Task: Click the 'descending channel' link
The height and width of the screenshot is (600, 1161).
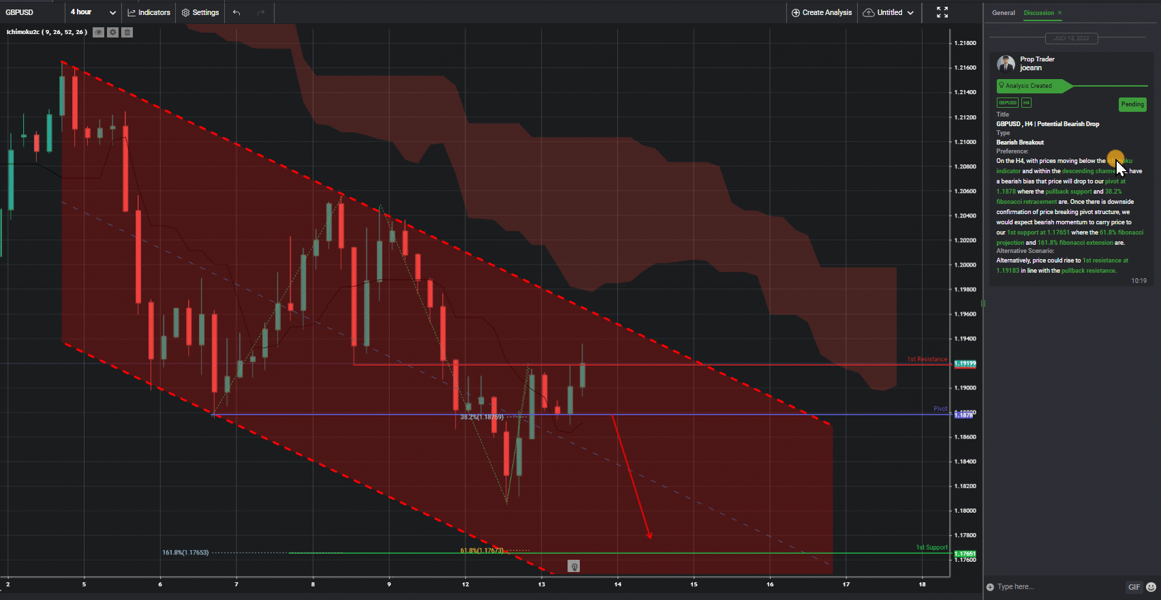Action: [1089, 171]
